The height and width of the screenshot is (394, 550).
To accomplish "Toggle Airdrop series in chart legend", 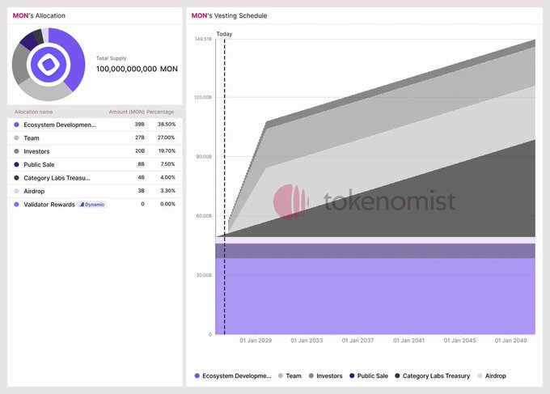I will (492, 375).
